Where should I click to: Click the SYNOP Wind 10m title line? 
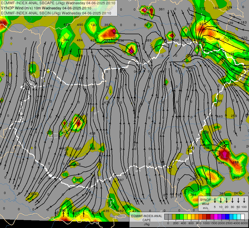(46, 8)
